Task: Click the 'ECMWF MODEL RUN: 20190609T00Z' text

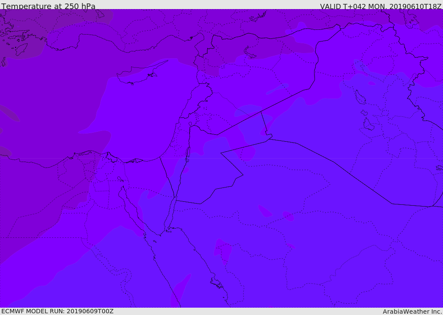Action: point(58,311)
